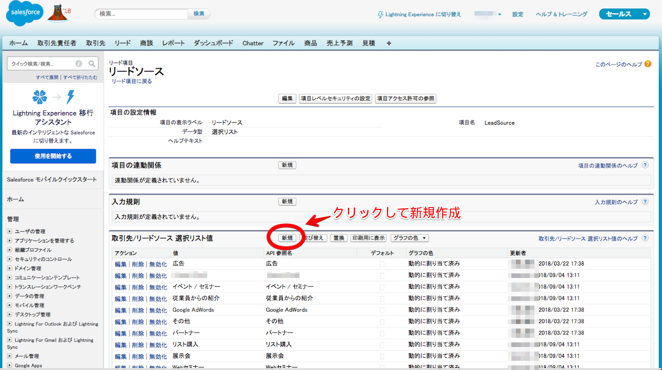Open the セールス app menu dropdown
This screenshot has height=370, width=662.
(624, 14)
